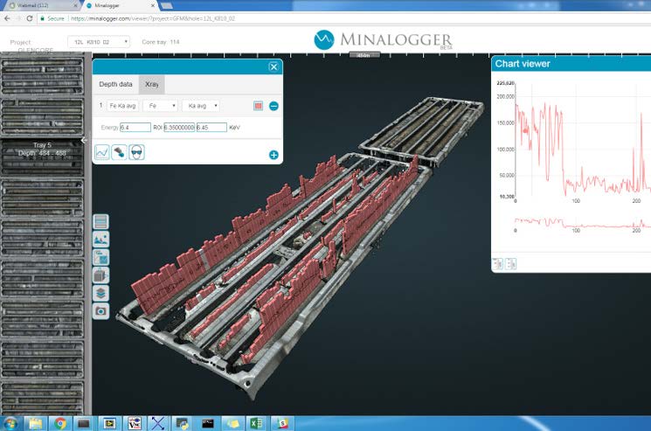The width and height of the screenshot is (651, 431).
Task: Select the first core tray thumbnail at top
Action: click(42, 77)
